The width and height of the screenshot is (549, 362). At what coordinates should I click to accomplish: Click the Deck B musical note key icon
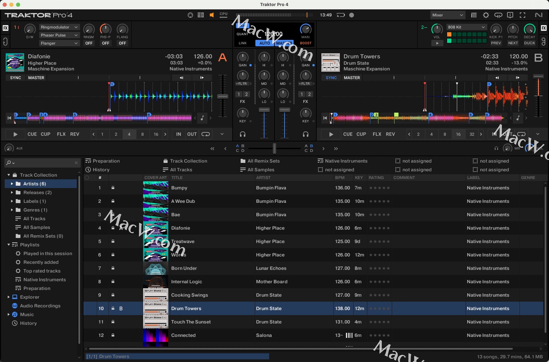coord(518,118)
